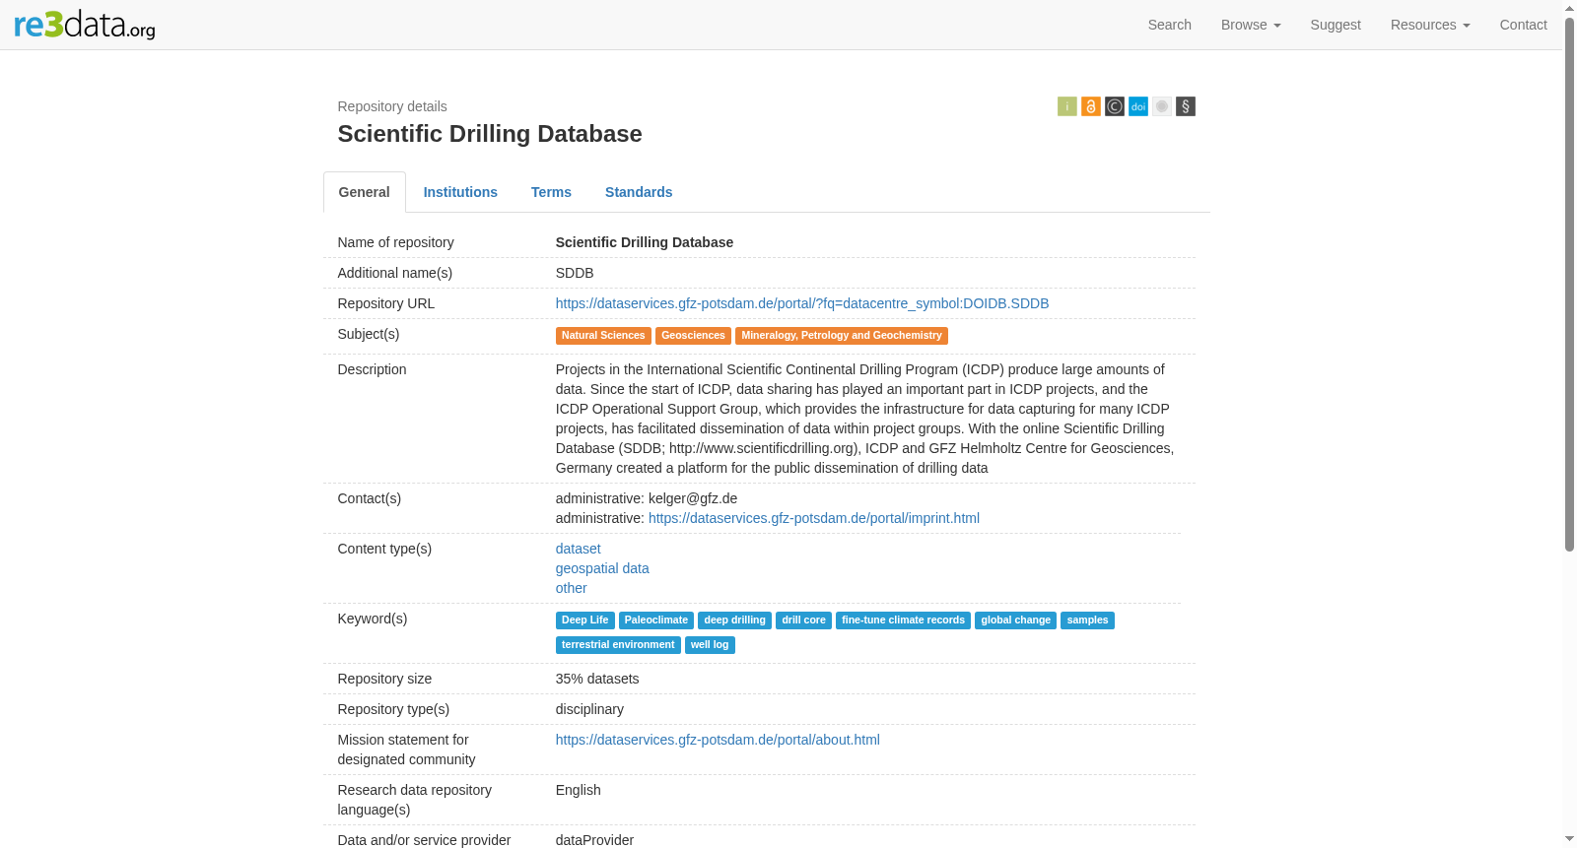The height and width of the screenshot is (848, 1577).
Task: Click the terrestrial environment keyword tag
Action: point(618,645)
